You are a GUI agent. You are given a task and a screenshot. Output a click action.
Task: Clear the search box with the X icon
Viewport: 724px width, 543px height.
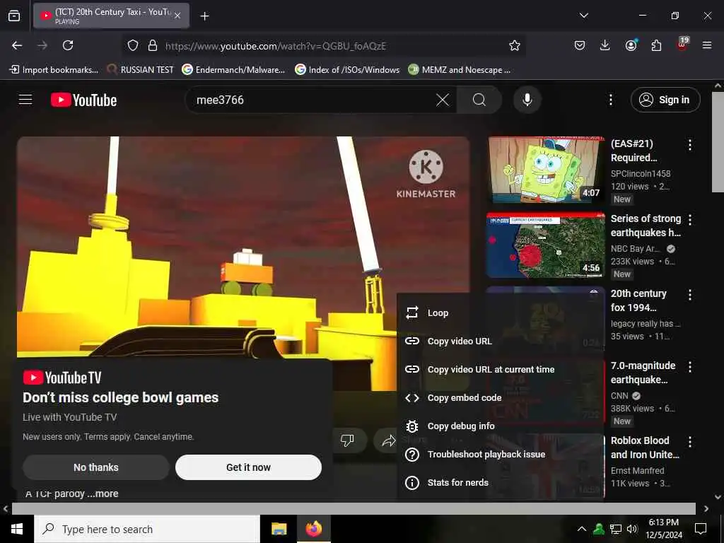443,100
